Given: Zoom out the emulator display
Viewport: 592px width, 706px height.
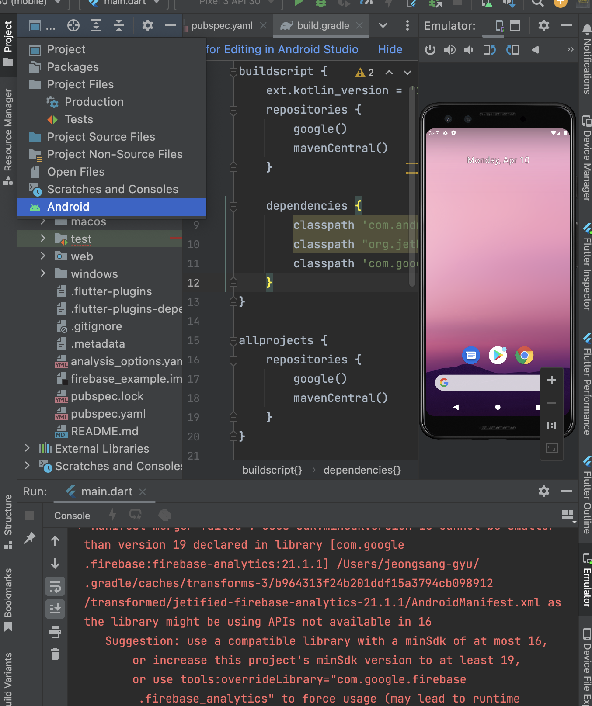Looking at the screenshot, I should 552,403.
